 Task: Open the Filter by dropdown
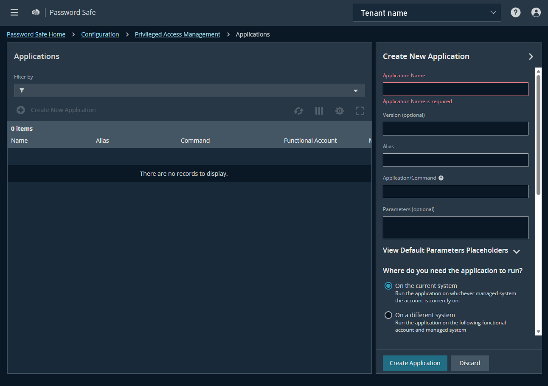(x=355, y=90)
